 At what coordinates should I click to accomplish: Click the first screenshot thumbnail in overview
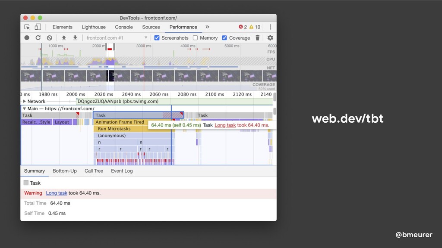[31, 76]
